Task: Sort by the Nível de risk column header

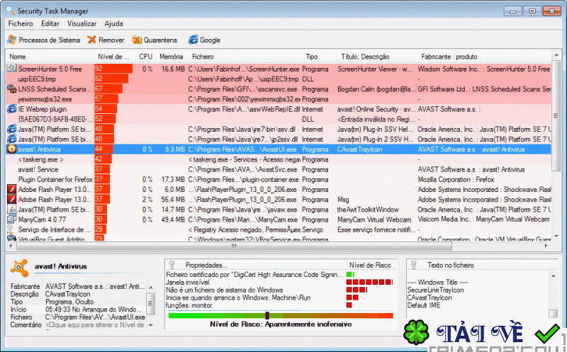Action: click(x=113, y=57)
